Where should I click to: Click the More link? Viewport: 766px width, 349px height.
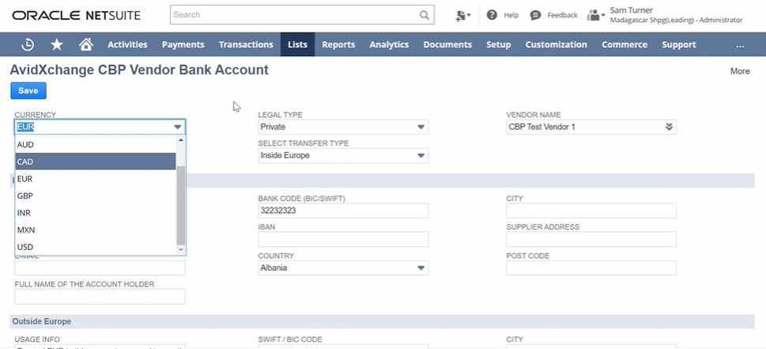click(x=740, y=71)
